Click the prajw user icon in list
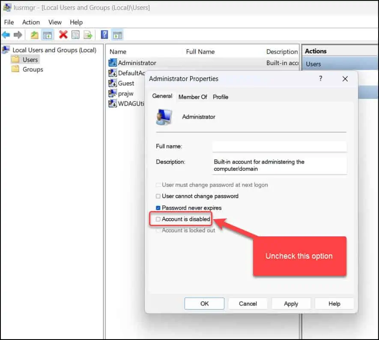This screenshot has height=340, width=379. click(x=112, y=93)
